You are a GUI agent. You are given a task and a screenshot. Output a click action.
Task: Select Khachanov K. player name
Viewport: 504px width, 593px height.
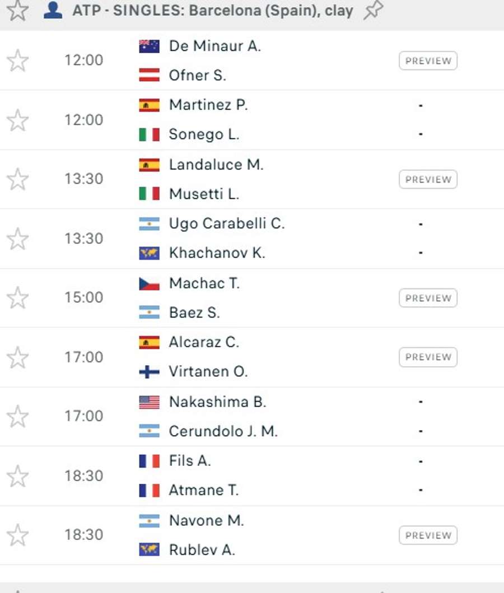click(x=217, y=253)
